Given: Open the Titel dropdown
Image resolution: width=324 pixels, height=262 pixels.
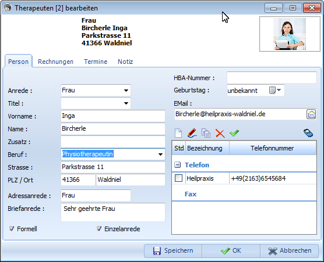Looking at the screenshot, I should tap(126, 103).
